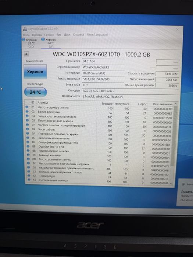Click status icon of attribute 0C
Viewport: 193px width, 257px height.
coord(28,138)
